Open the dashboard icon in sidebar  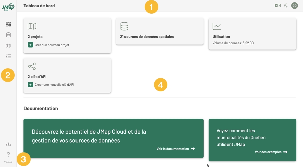(8, 24)
